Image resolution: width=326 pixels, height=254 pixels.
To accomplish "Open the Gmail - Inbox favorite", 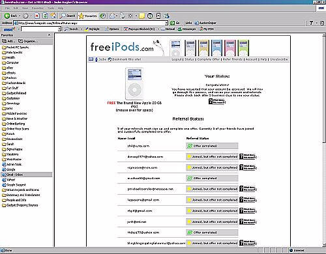I will click(26, 175).
